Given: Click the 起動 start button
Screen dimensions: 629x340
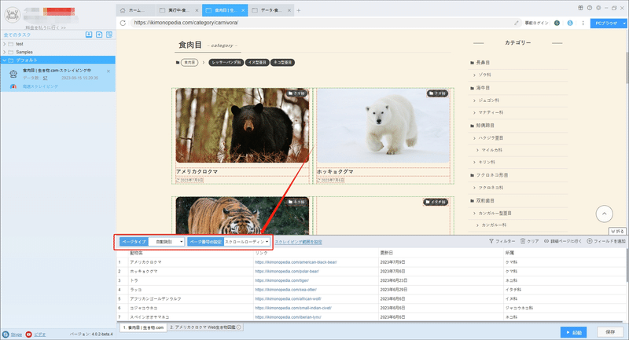Looking at the screenshot, I should (x=574, y=332).
